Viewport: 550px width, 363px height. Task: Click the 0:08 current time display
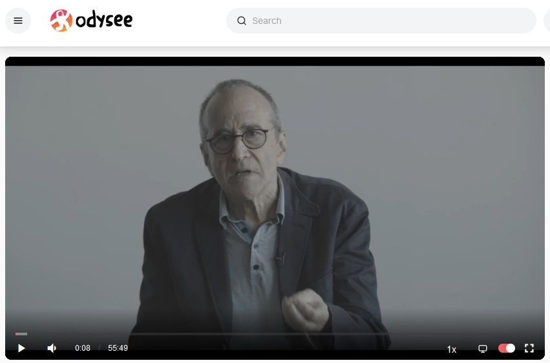pos(83,348)
